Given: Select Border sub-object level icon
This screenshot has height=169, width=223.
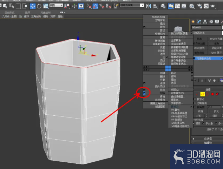Looking at the screenshot, I should click(208, 94).
